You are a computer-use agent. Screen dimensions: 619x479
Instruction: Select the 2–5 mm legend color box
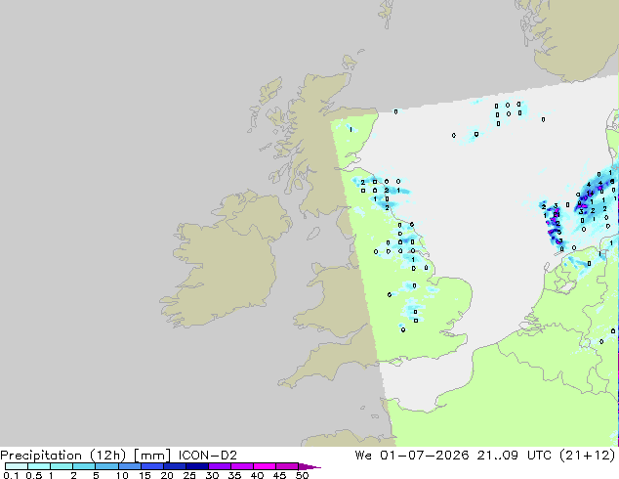(x=84, y=466)
